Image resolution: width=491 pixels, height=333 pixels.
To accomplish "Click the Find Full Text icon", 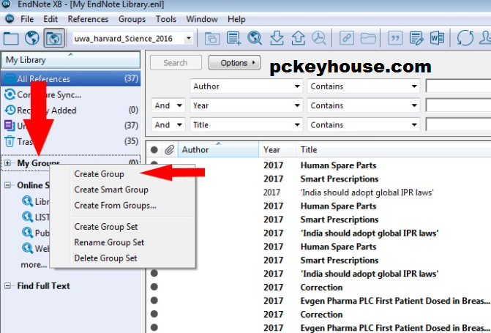I will (x=319, y=38).
